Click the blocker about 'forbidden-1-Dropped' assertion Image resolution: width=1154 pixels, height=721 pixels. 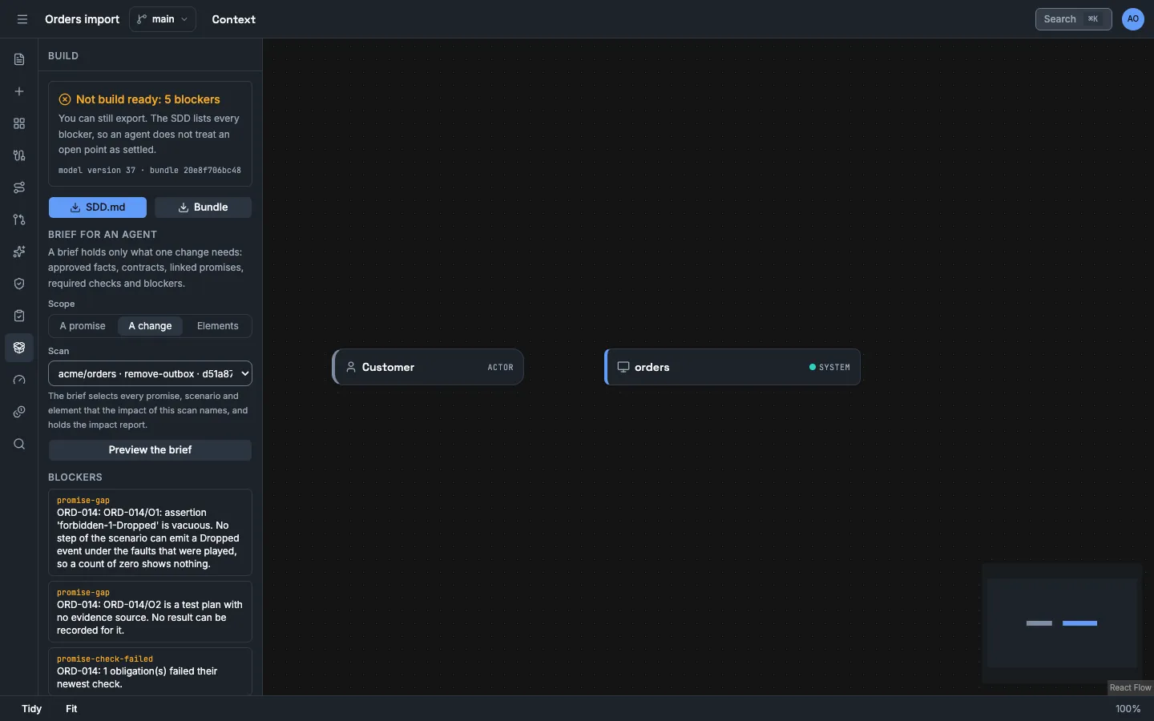(x=150, y=532)
